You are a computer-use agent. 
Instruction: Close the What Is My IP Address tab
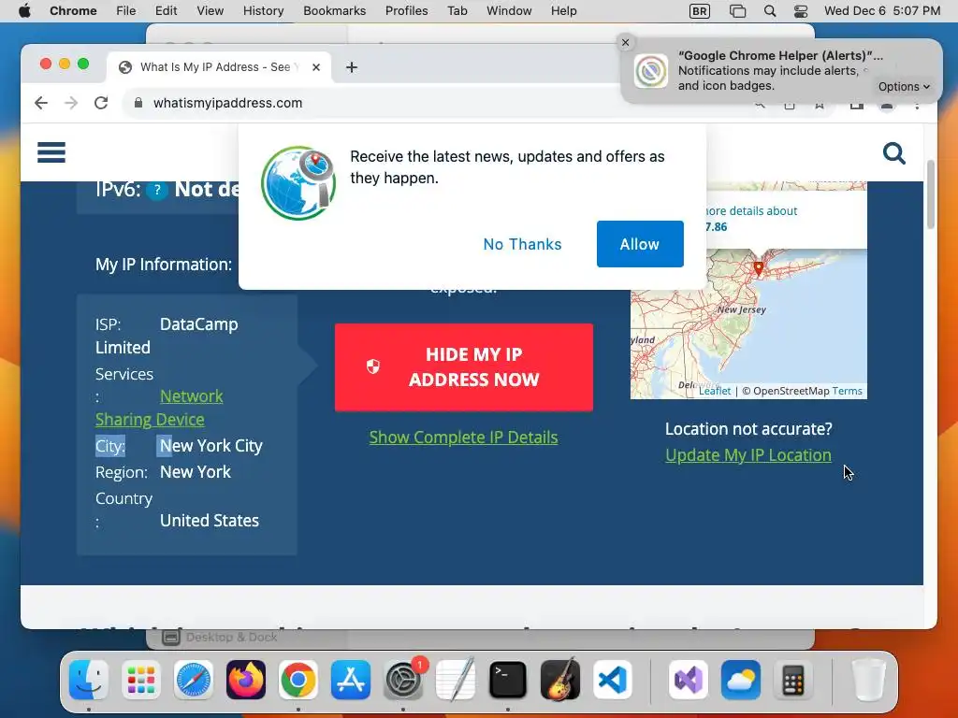click(x=316, y=67)
